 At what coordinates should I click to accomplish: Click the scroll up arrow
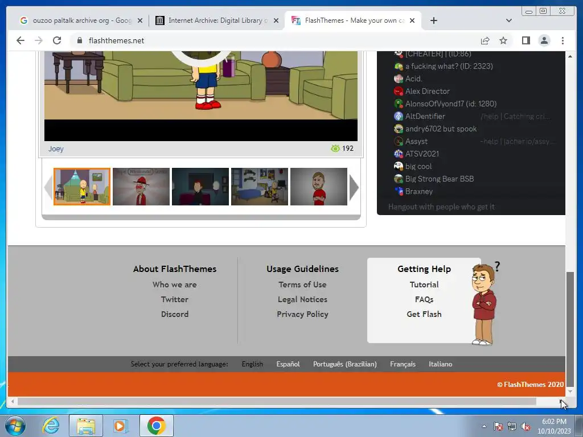pyautogui.click(x=570, y=56)
